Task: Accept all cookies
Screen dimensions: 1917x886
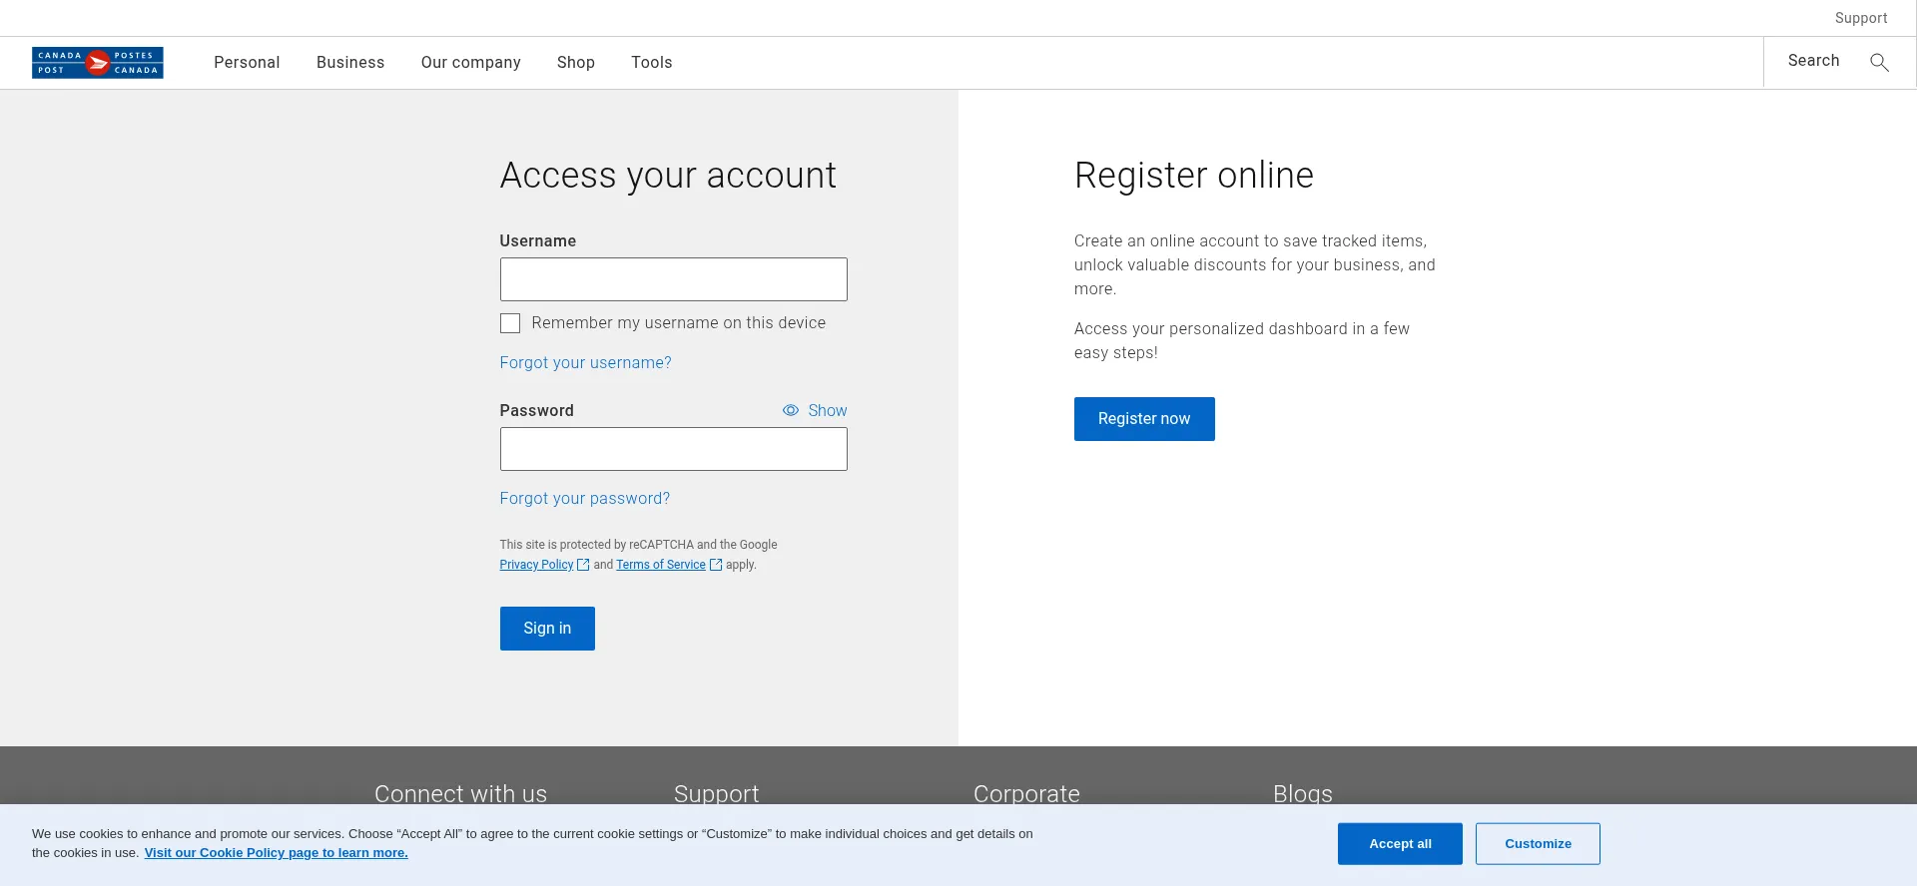Action: tap(1400, 844)
